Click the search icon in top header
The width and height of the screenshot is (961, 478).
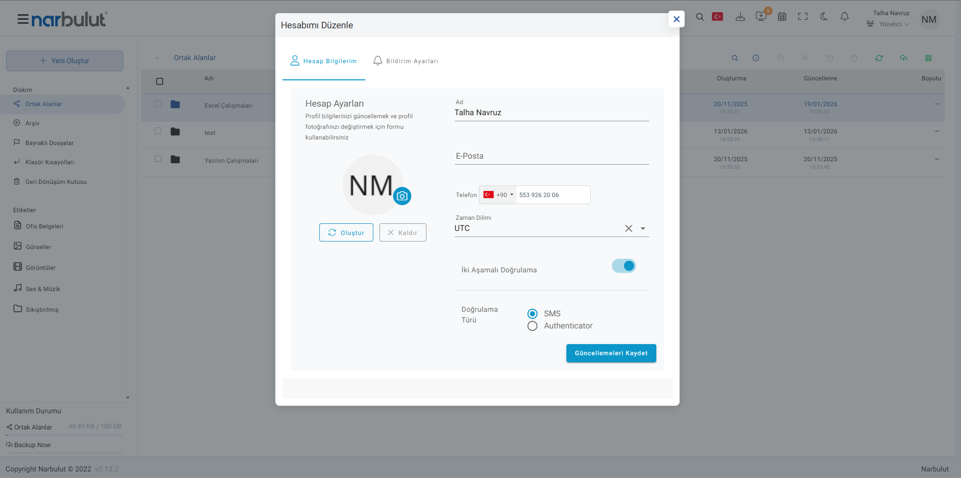[x=700, y=17]
